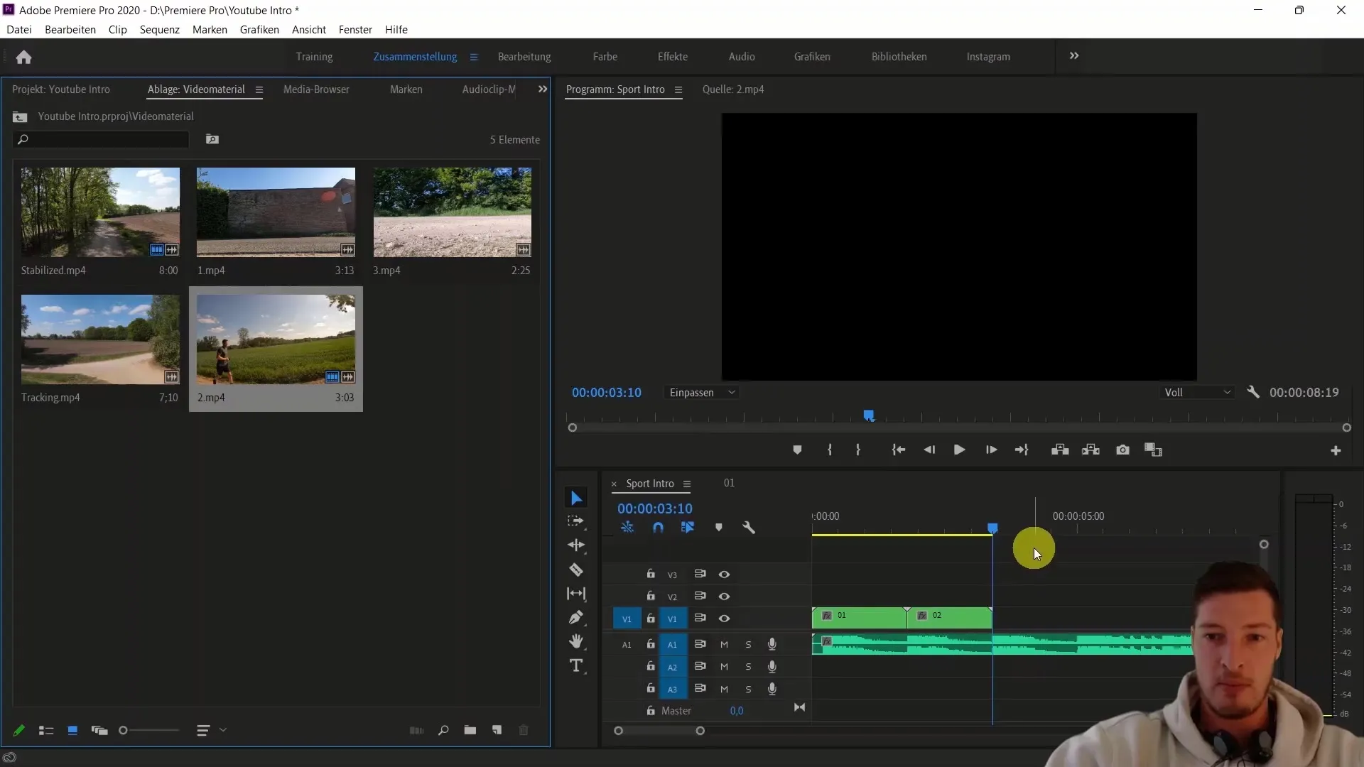Mute track A1

(724, 645)
